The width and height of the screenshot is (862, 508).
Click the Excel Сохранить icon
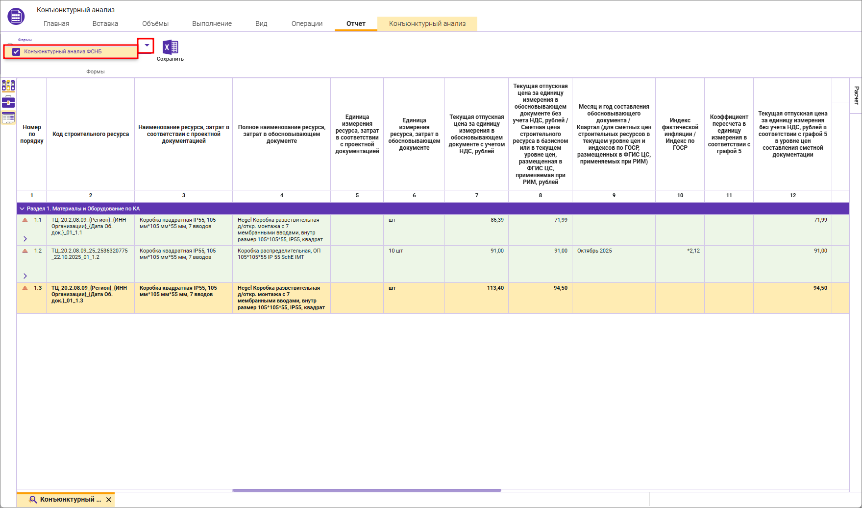(170, 47)
